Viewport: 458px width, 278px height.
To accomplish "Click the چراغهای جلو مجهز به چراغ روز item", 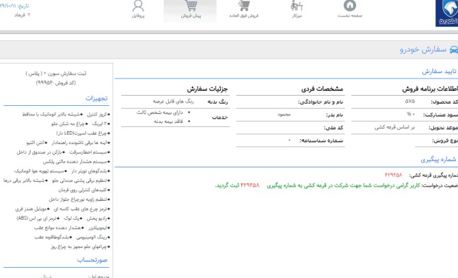I will click(x=80, y=247).
